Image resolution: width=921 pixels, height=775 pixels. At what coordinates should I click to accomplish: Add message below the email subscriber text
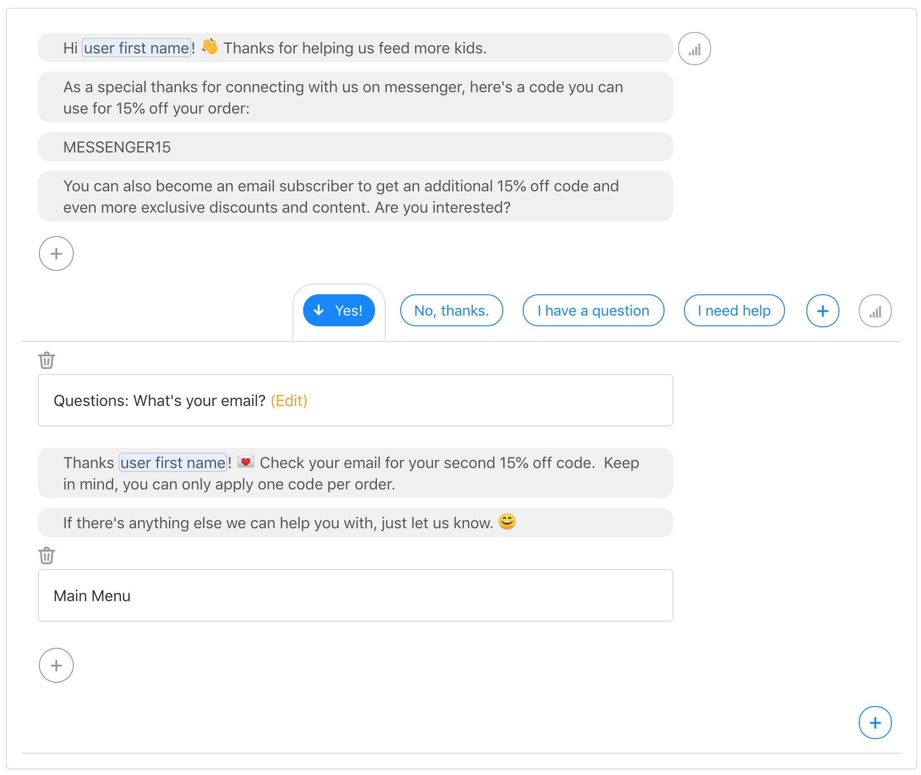pos(56,253)
